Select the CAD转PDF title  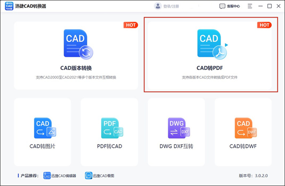pos(210,68)
